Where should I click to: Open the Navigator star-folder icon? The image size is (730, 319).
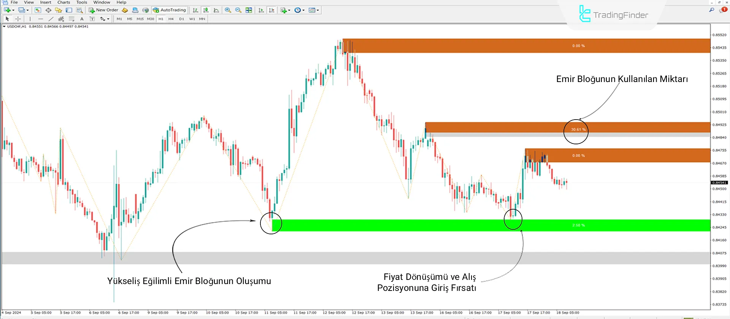[59, 10]
